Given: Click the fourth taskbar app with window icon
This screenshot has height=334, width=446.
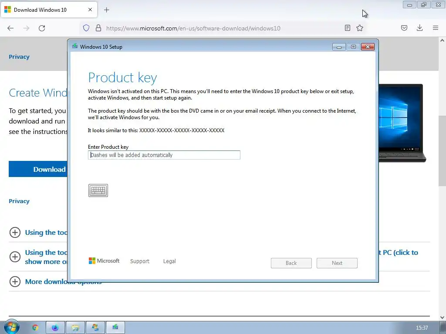Looking at the screenshot, I should click(95, 328).
